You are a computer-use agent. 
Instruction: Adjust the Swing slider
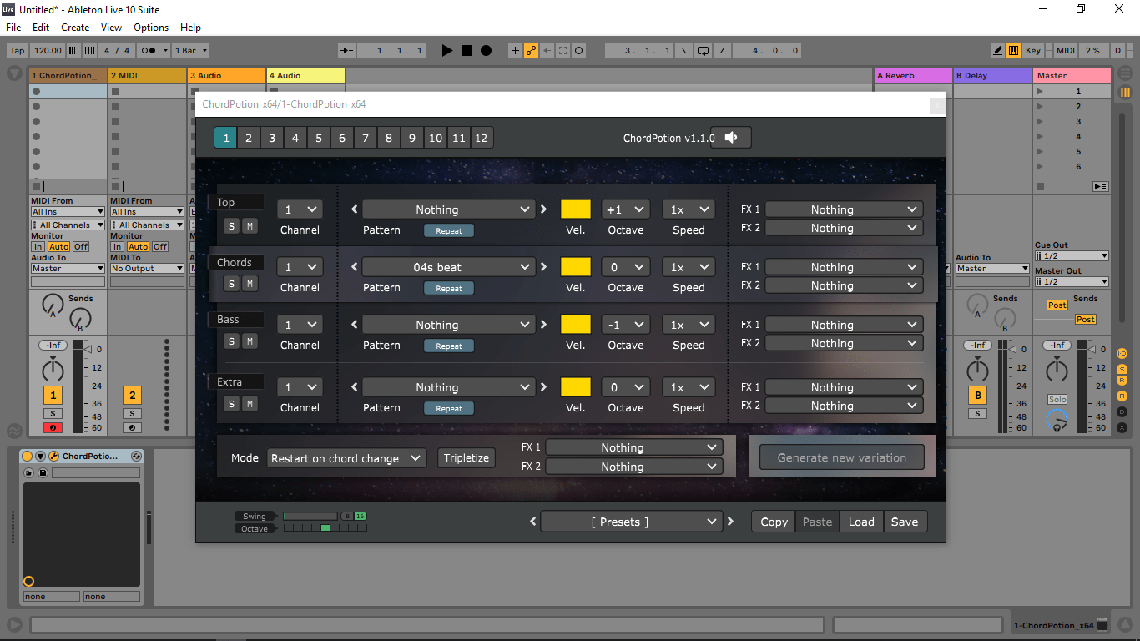tap(310, 517)
